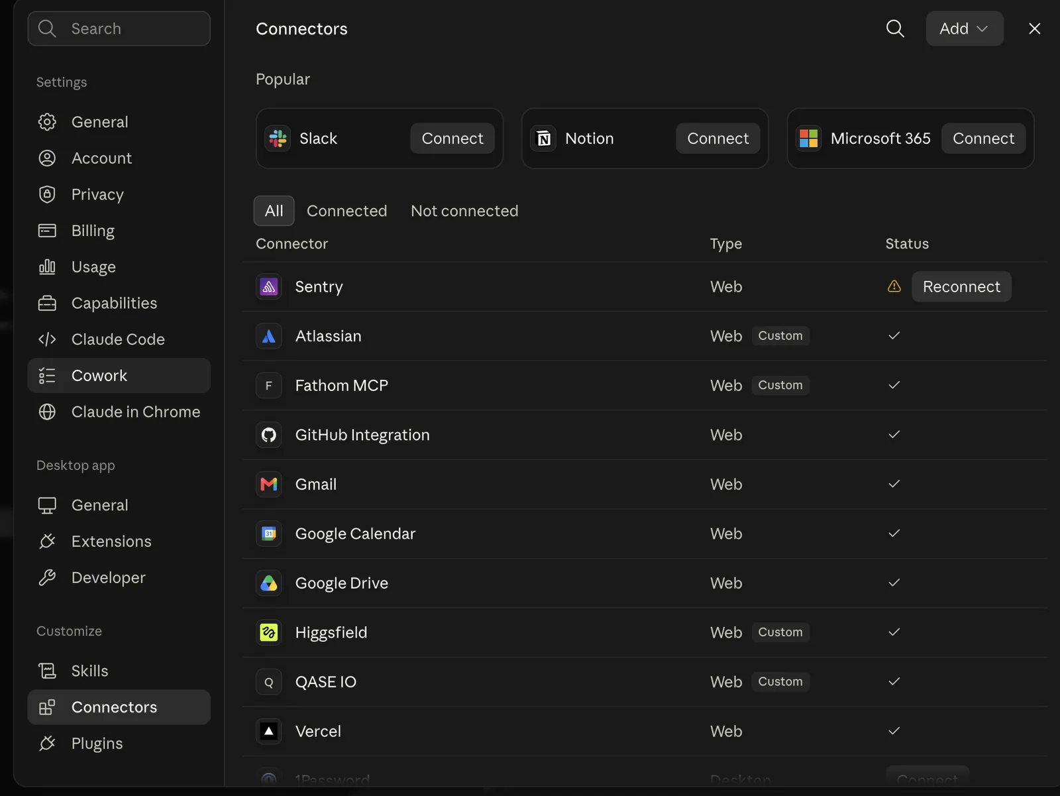This screenshot has width=1060, height=796.
Task: Click the Plugins plug icon
Action: coord(47,744)
